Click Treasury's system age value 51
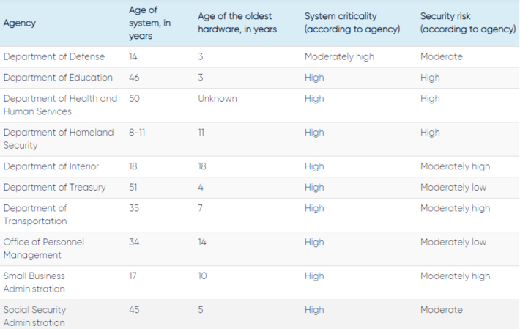The width and height of the screenshot is (520, 329). pyautogui.click(x=133, y=187)
